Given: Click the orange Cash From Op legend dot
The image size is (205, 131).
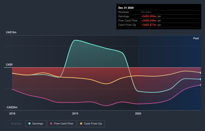Looking at the screenshot, I should pyautogui.click(x=81, y=123).
